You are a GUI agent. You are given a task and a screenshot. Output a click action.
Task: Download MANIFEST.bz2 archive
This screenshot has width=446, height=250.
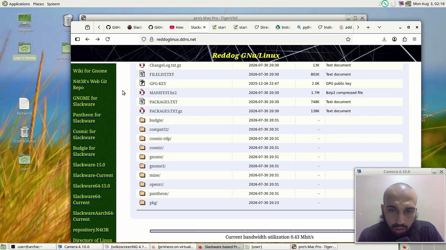163,93
